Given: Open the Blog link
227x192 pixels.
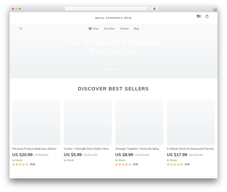Looking at the screenshot, I should coord(136,29).
